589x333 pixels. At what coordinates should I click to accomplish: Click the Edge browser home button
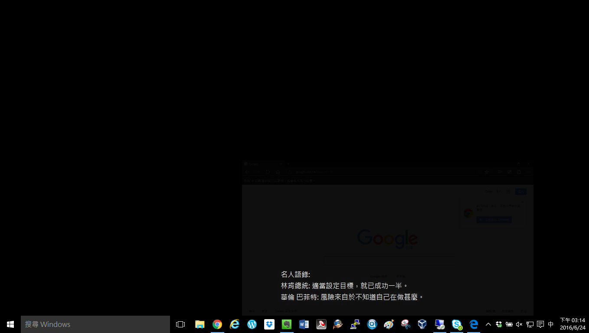pyautogui.click(x=278, y=172)
